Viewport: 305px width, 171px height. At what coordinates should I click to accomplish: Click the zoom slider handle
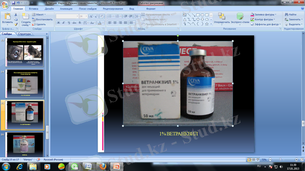(280, 160)
